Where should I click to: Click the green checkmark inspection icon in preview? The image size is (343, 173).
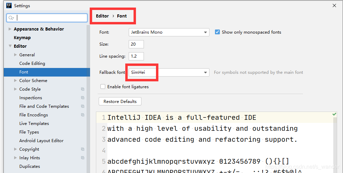tap(334, 114)
